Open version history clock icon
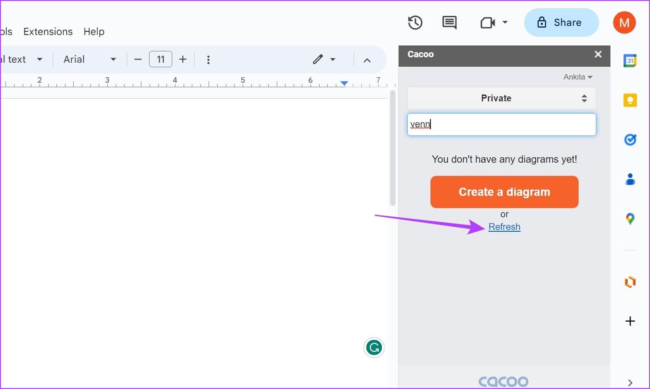 point(415,23)
